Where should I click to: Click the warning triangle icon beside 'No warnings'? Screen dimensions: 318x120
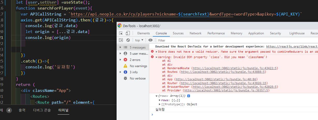pos(125,66)
